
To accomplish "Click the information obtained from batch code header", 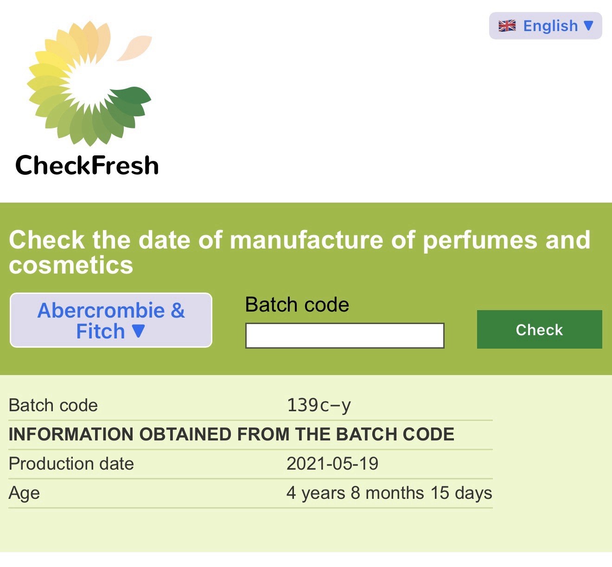I will coord(231,434).
